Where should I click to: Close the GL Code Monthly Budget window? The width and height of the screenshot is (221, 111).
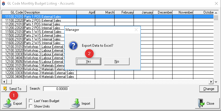216,3
